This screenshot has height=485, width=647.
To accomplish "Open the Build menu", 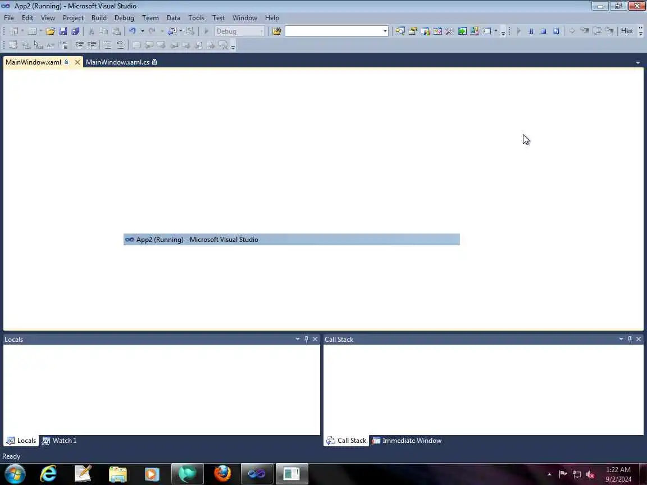I will point(99,18).
